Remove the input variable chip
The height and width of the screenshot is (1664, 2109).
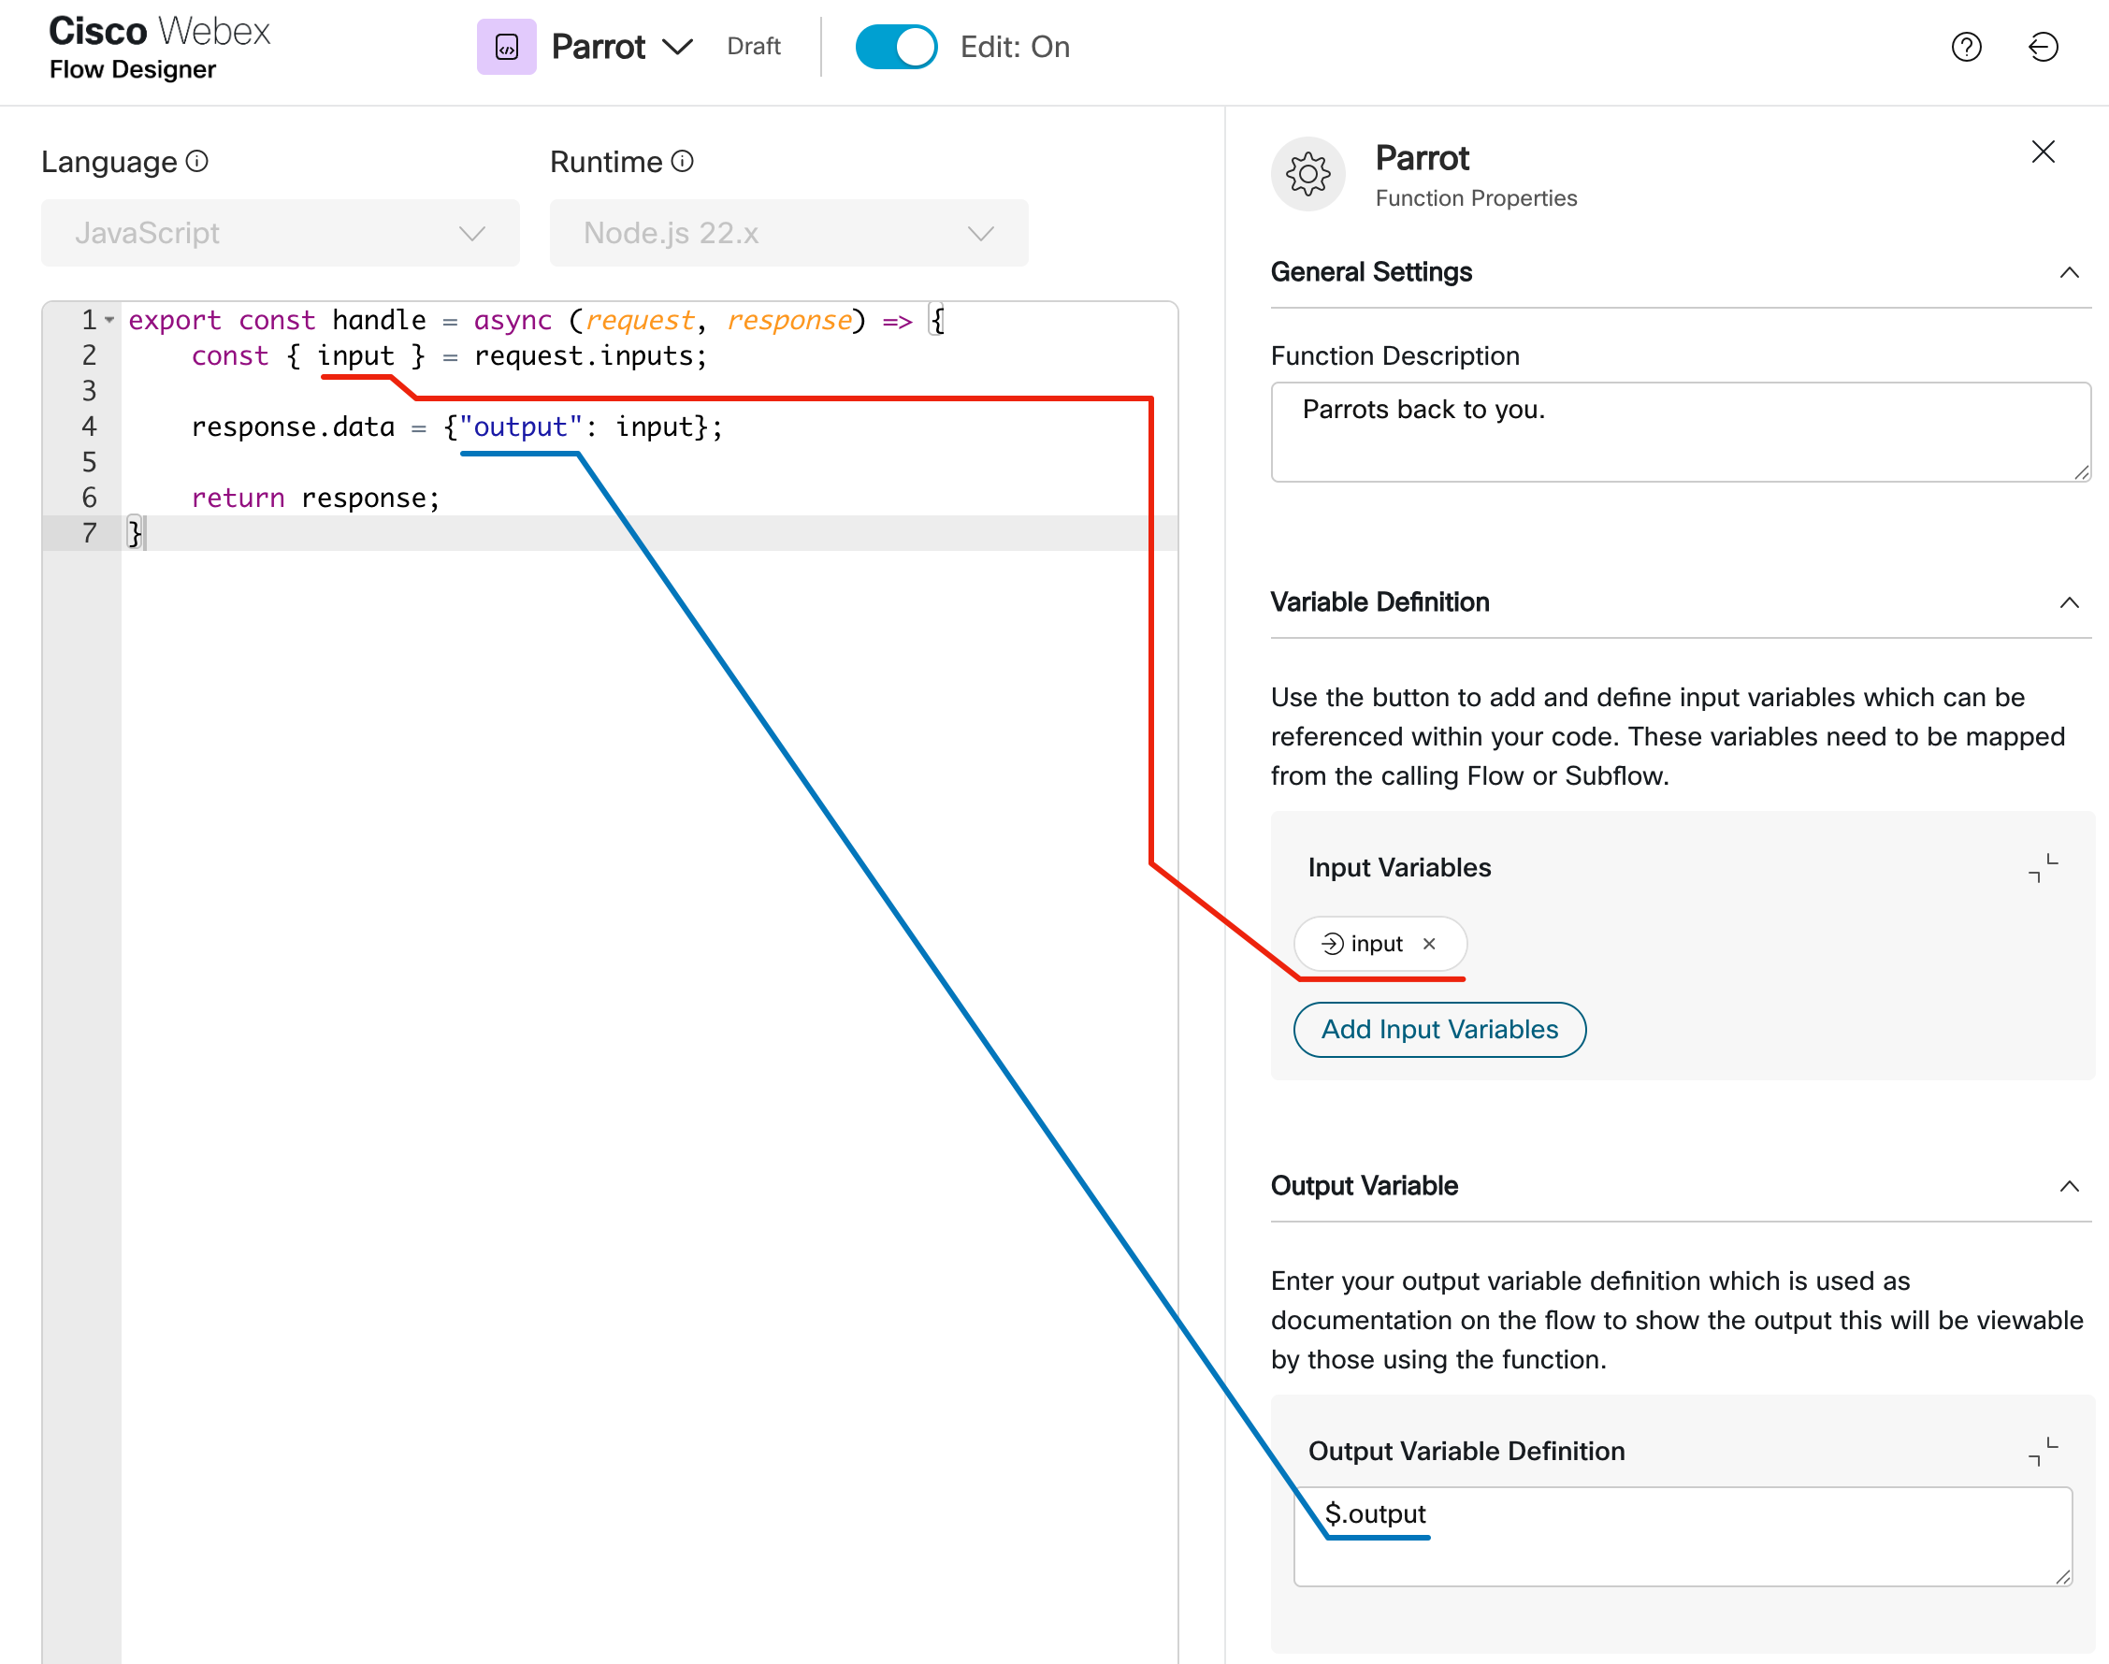[x=1429, y=943]
